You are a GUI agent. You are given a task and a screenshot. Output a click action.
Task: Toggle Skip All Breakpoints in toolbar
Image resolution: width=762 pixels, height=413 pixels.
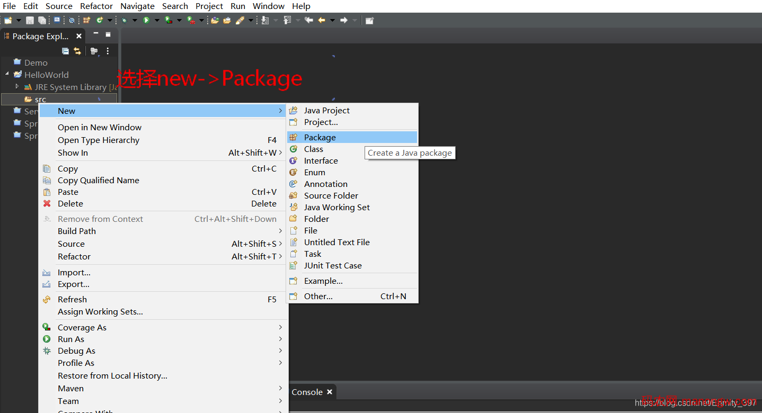[x=72, y=20]
